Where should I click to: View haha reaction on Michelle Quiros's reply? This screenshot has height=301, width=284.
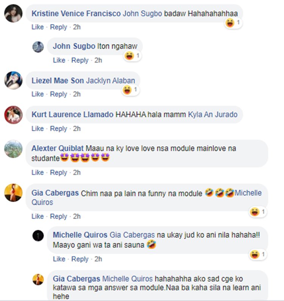coord(258,254)
